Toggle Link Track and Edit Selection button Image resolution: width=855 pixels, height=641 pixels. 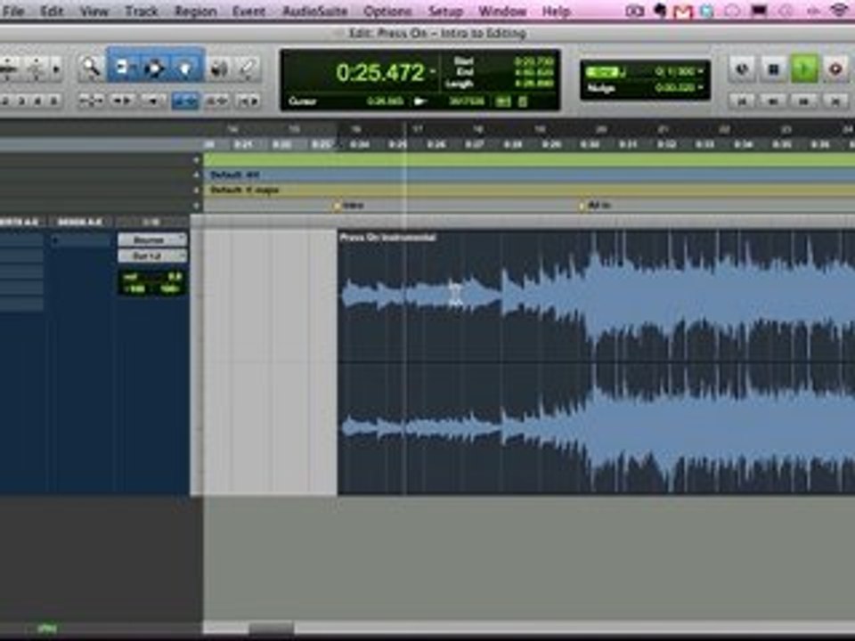tap(216, 101)
